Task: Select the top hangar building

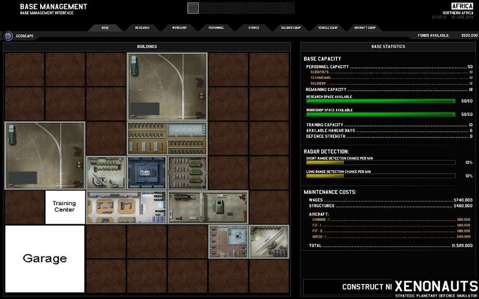Action: (167, 87)
